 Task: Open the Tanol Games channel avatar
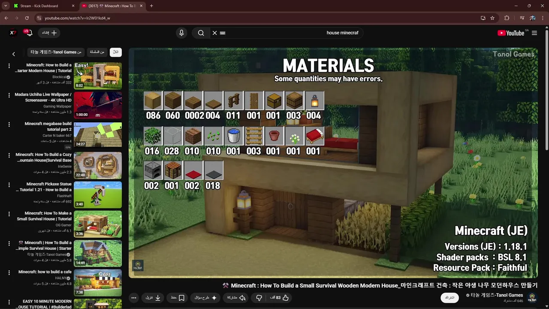coord(532,297)
